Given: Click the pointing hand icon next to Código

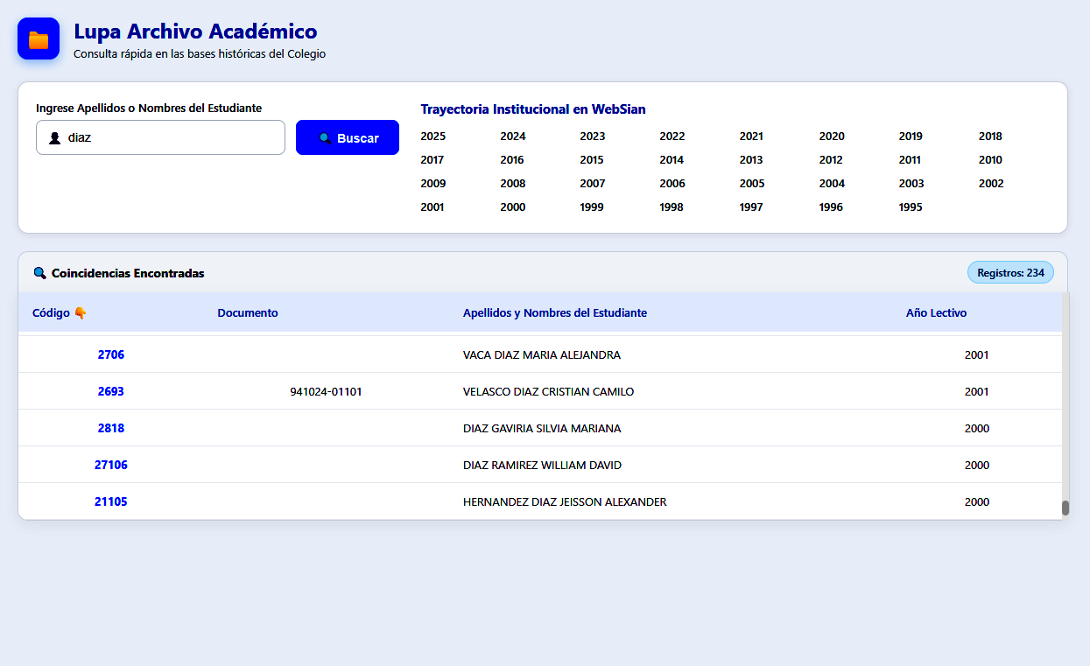Looking at the screenshot, I should (x=81, y=313).
